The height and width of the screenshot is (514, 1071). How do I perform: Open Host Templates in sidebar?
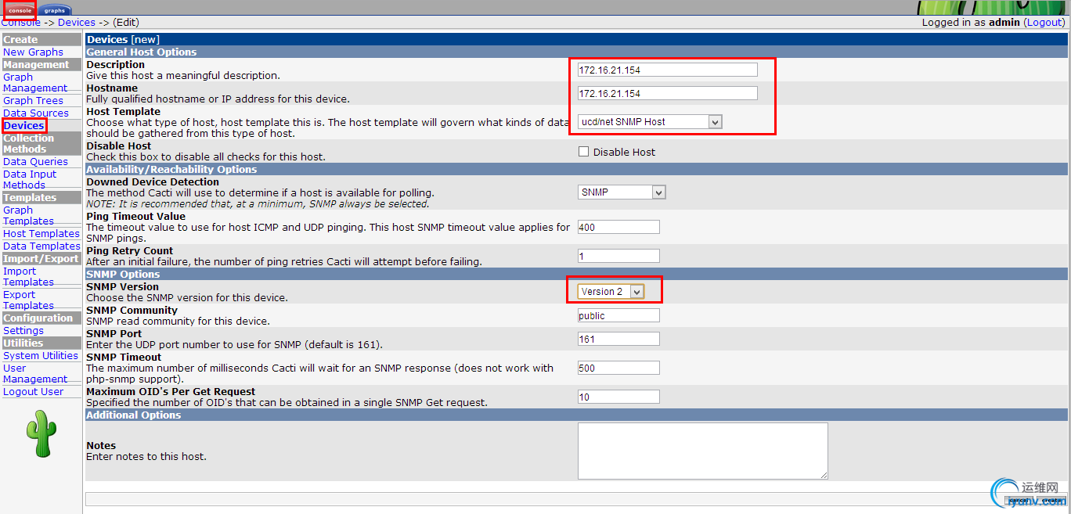pyautogui.click(x=41, y=233)
